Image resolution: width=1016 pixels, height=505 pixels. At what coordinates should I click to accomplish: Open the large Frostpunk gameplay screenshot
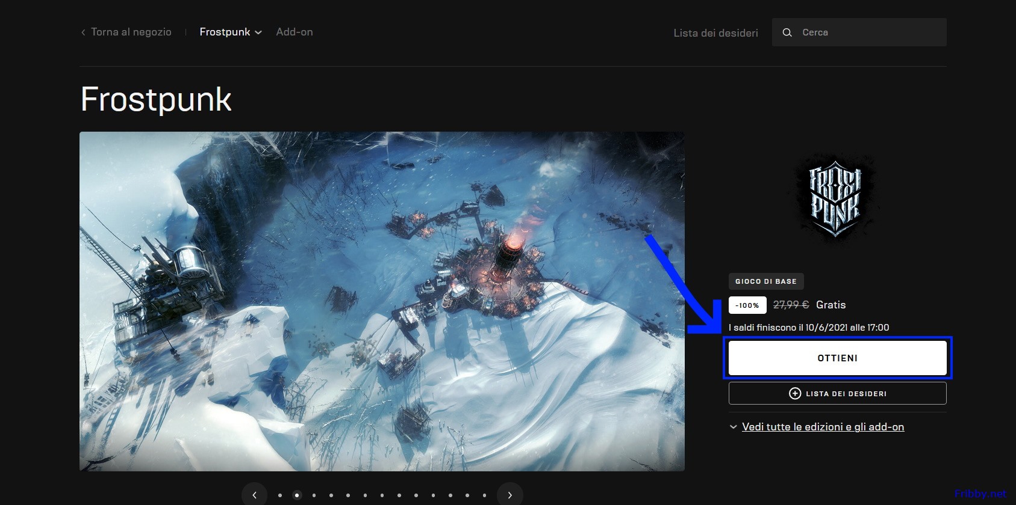[x=382, y=301]
